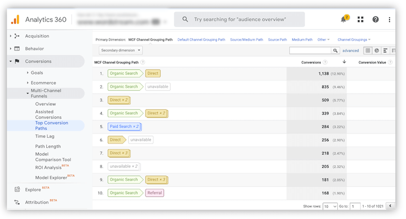Click Organic Search chip in row 1
The width and height of the screenshot is (406, 219).
pyautogui.click(x=125, y=73)
